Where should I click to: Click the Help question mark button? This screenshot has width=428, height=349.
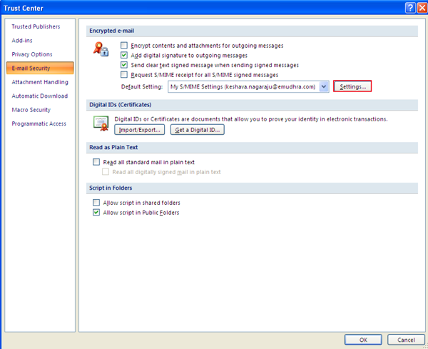coord(410,8)
